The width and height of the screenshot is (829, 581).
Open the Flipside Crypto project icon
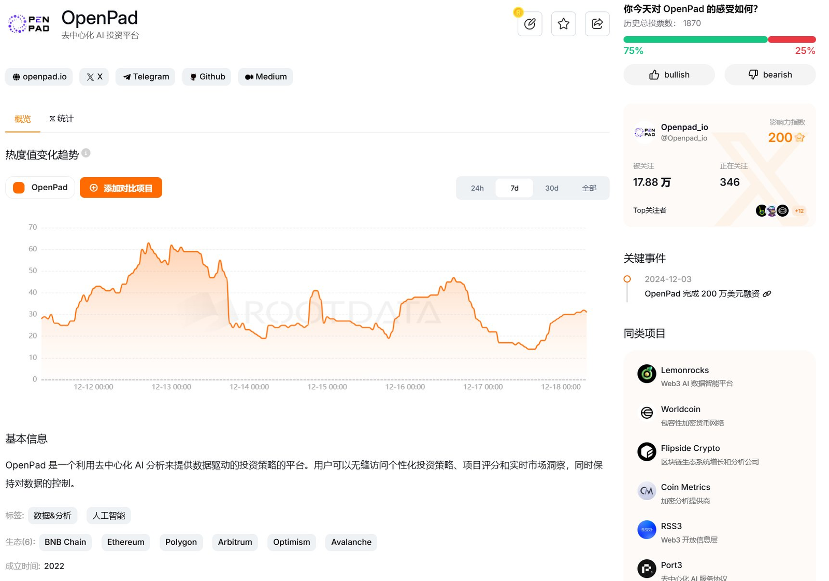pyautogui.click(x=647, y=452)
